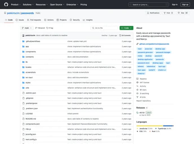Open the 30 Commits link
This screenshot has width=194, height=144.
pos(125,35)
